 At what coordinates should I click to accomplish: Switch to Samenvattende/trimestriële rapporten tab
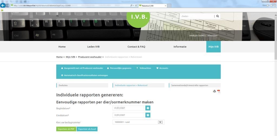point(194,85)
